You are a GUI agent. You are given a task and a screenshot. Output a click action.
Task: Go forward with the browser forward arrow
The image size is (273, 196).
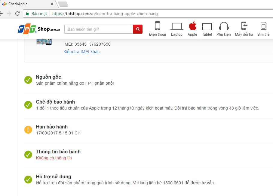(x=9, y=14)
